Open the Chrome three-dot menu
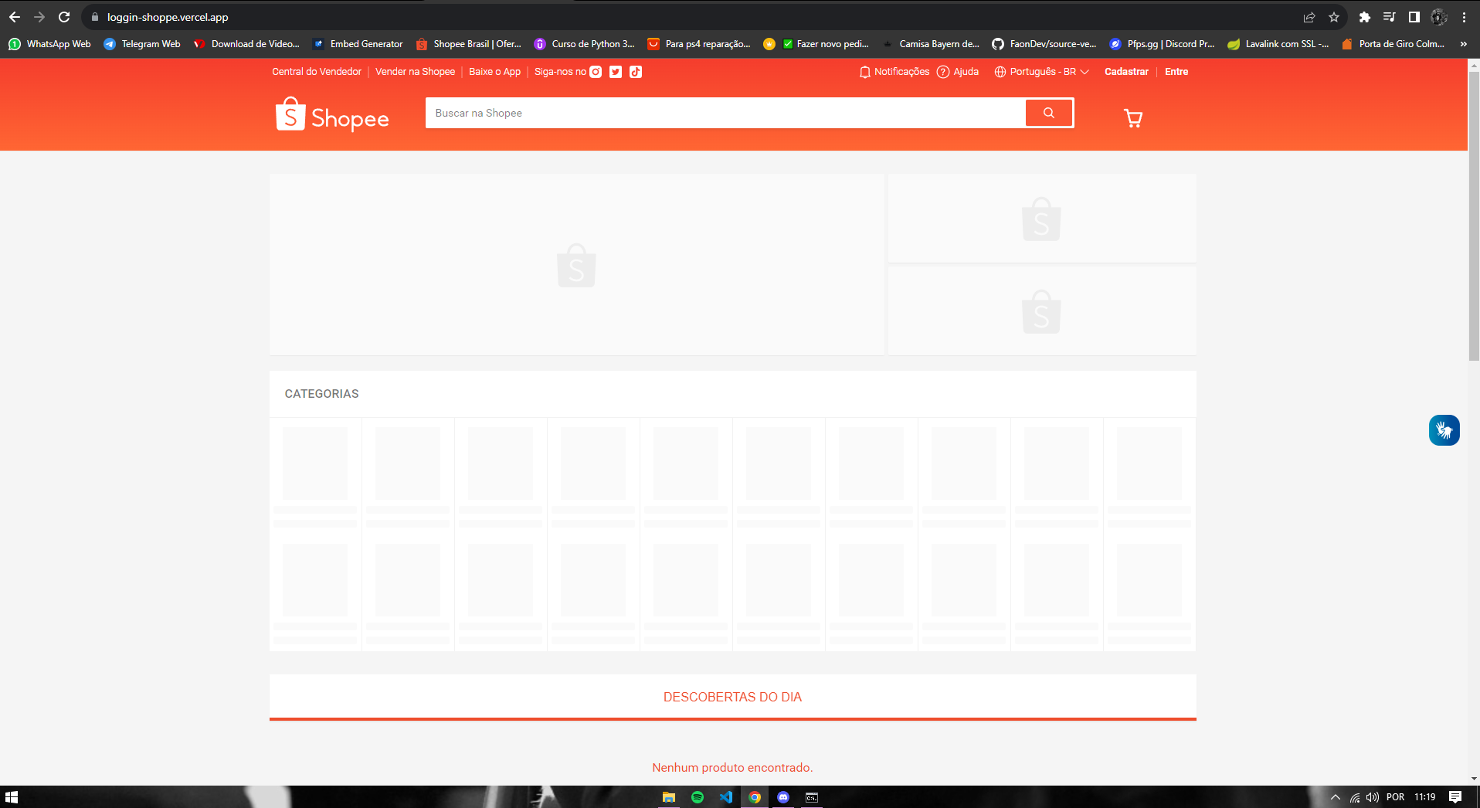 pyautogui.click(x=1465, y=16)
